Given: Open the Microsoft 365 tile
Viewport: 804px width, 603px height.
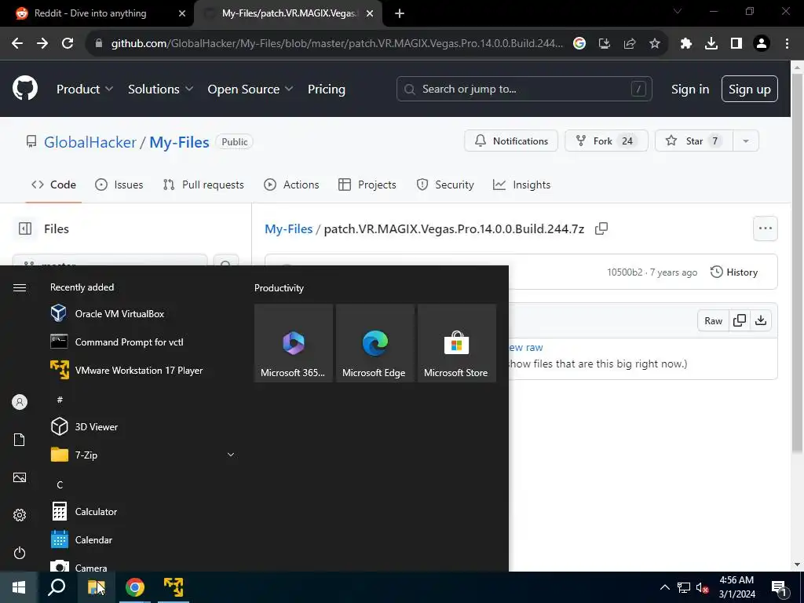Looking at the screenshot, I should click(x=294, y=343).
